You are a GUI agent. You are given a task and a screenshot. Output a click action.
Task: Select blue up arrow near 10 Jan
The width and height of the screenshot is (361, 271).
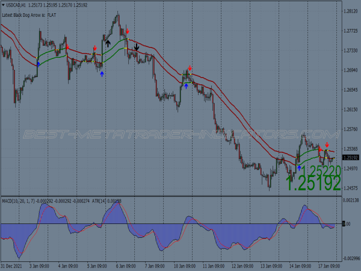tap(186, 86)
